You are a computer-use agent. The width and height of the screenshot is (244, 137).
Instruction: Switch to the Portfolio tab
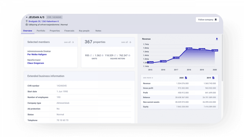(41, 31)
